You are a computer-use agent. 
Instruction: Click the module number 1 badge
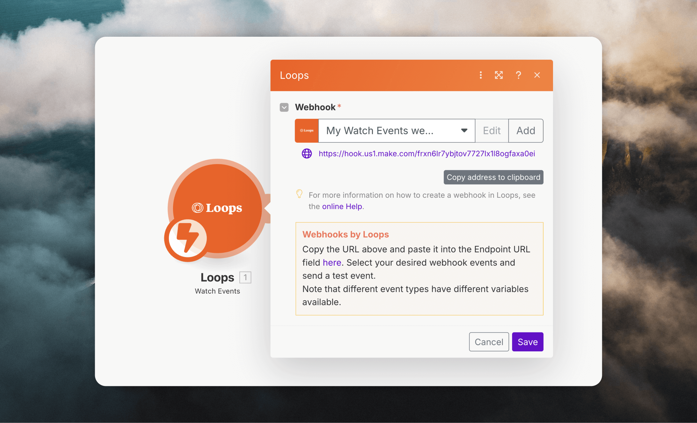coord(245,278)
